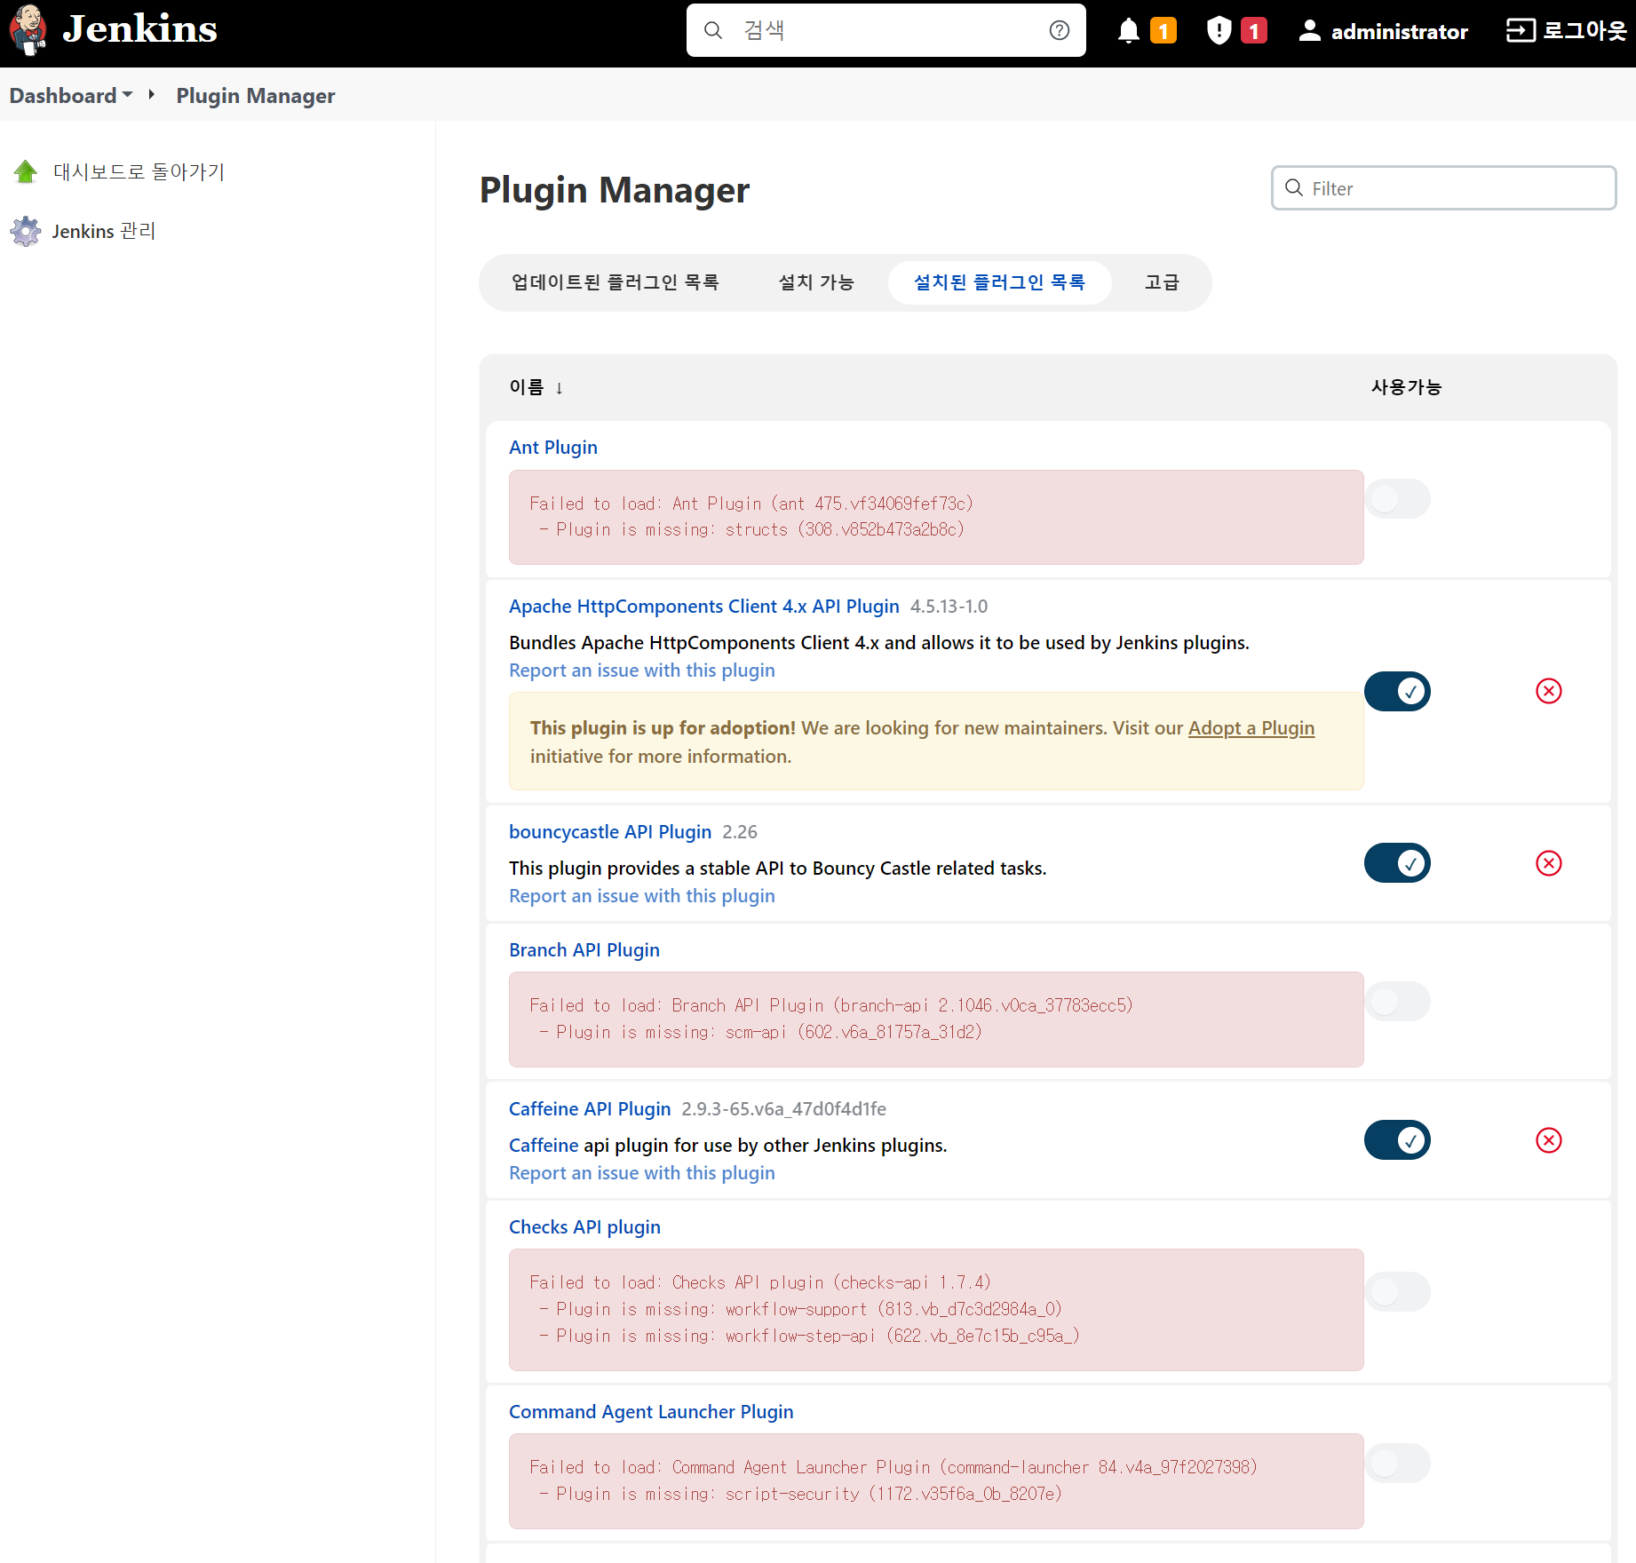The width and height of the screenshot is (1636, 1563).
Task: Toggle the Branch API Plugin enable switch
Action: [x=1397, y=1002]
